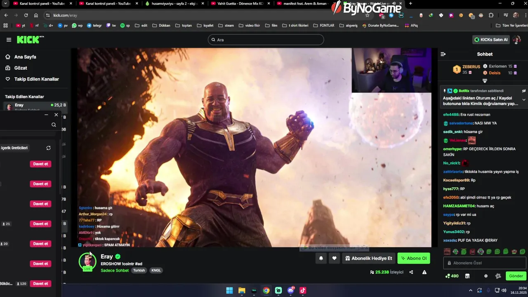
Task: Click the KICKs Satın Al button
Action: coord(491,40)
